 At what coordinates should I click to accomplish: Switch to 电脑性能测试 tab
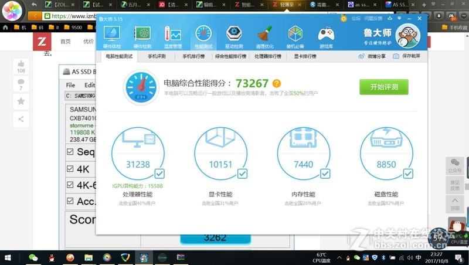click(119, 56)
